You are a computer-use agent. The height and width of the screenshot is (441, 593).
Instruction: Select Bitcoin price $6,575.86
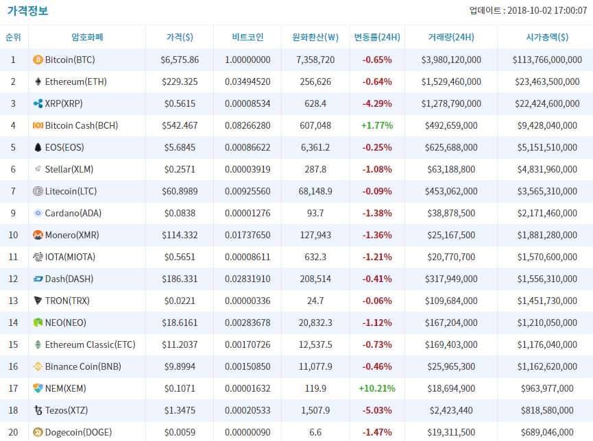click(180, 60)
